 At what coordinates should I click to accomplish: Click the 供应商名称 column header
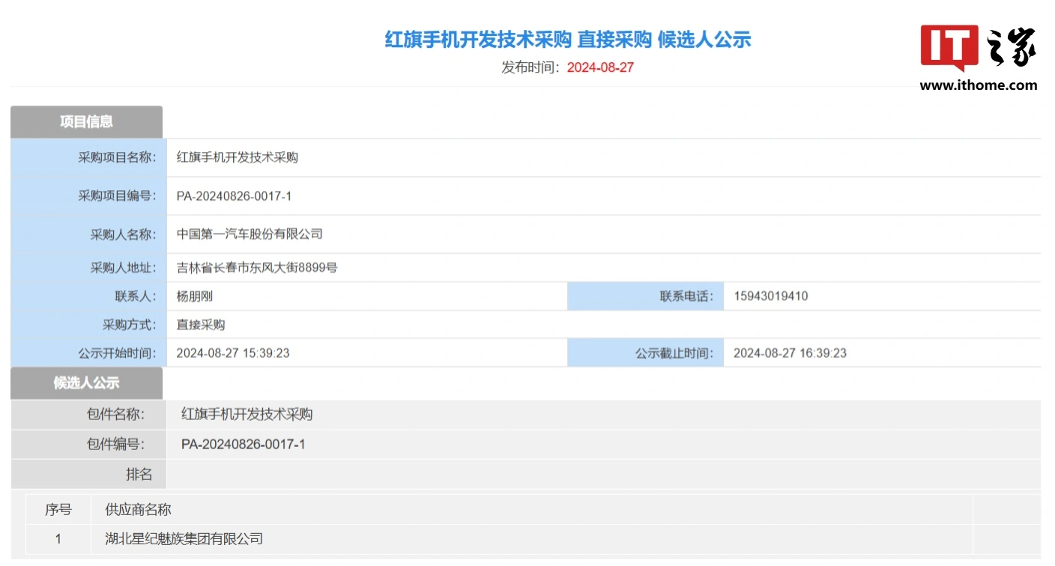(x=138, y=510)
